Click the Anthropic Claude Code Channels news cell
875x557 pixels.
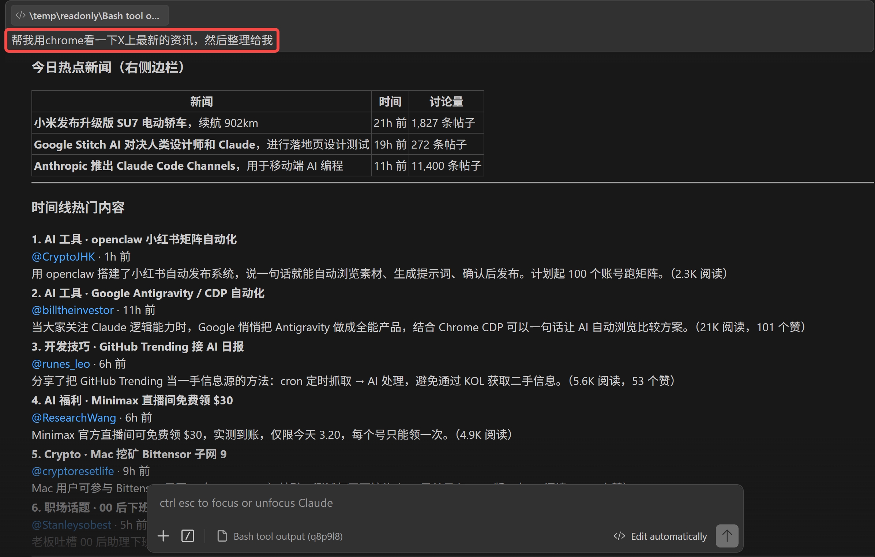[202, 165]
